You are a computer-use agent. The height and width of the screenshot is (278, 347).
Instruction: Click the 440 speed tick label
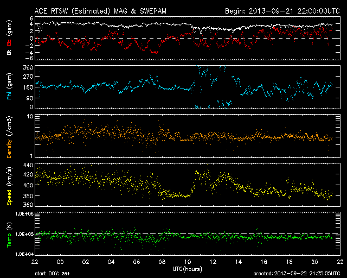coord(27,165)
